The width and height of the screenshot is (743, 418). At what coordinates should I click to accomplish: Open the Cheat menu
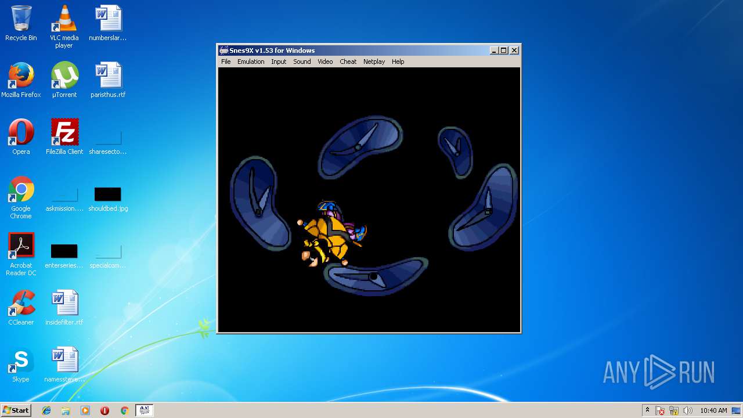pyautogui.click(x=348, y=62)
